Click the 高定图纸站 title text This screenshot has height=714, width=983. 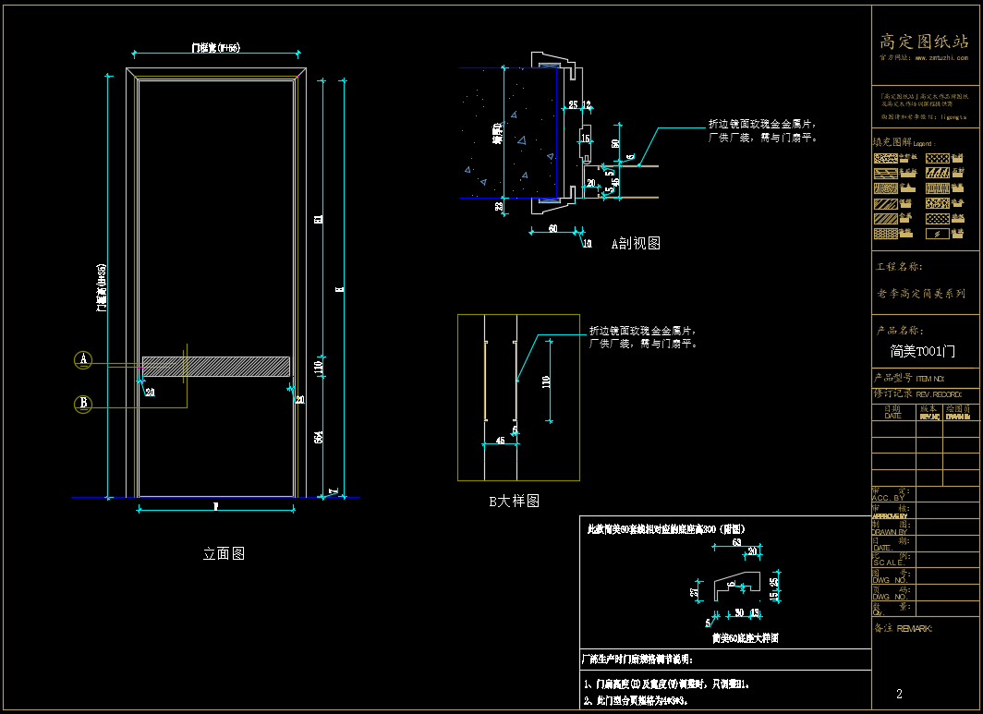pyautogui.click(x=923, y=42)
